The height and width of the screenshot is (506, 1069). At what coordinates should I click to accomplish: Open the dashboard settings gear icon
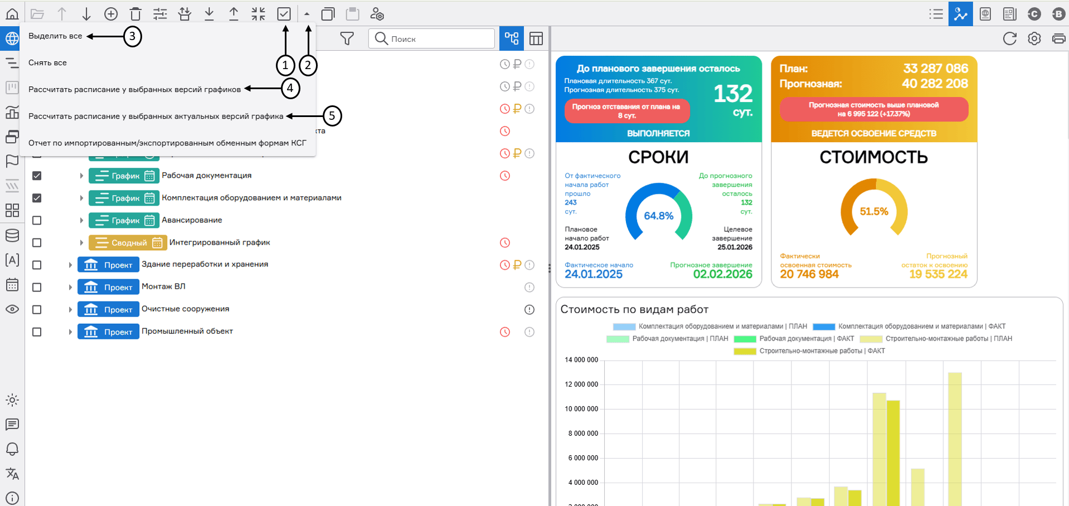coord(1034,38)
